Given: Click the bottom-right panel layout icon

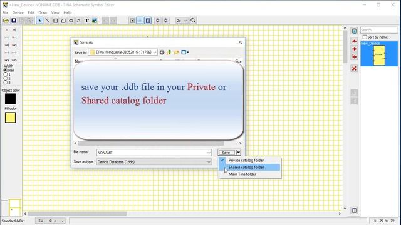Looking at the screenshot, I should [x=354, y=211].
